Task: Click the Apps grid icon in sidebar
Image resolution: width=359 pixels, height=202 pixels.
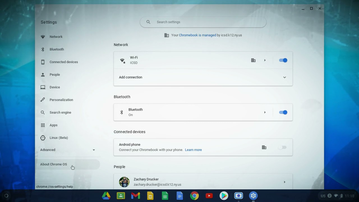Action: click(x=43, y=125)
